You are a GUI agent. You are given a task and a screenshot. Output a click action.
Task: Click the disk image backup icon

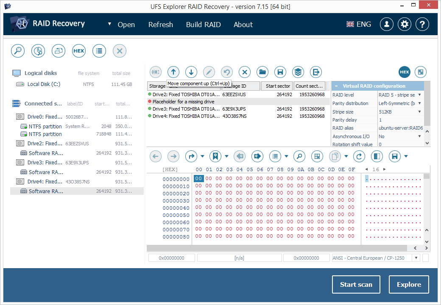tap(59, 51)
